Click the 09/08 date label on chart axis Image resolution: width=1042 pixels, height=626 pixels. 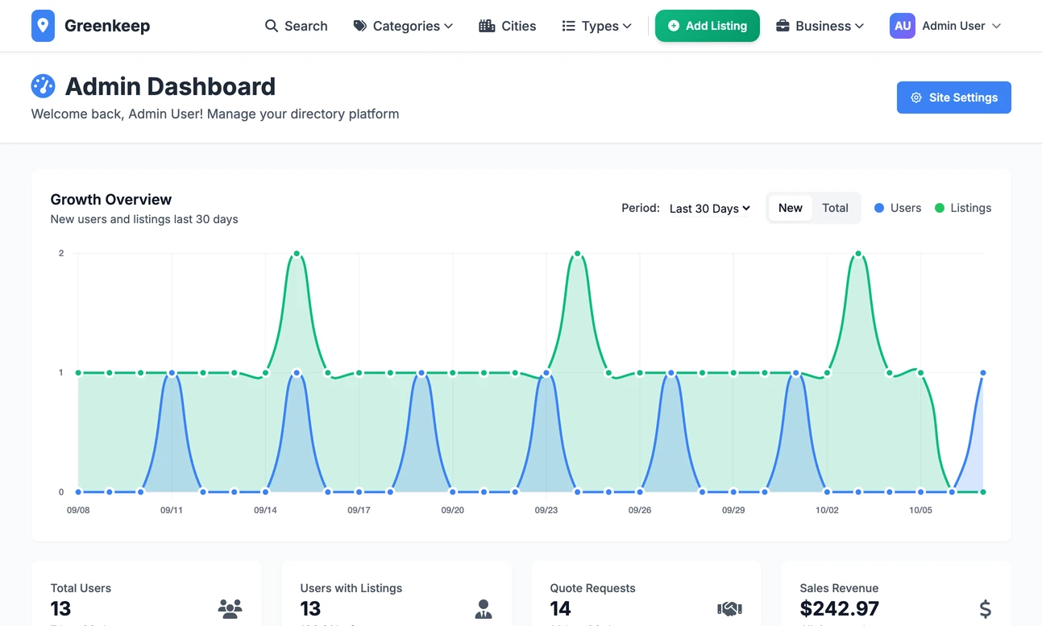coord(78,510)
